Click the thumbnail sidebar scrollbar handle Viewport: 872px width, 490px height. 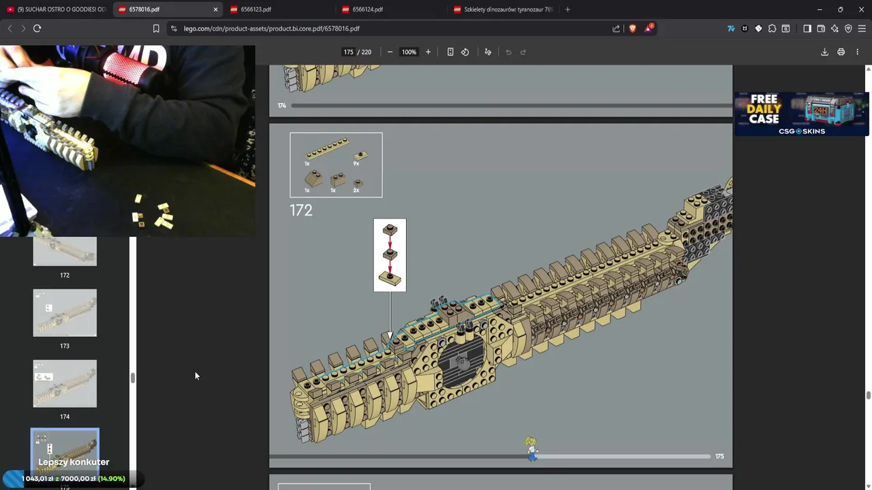pyautogui.click(x=133, y=378)
